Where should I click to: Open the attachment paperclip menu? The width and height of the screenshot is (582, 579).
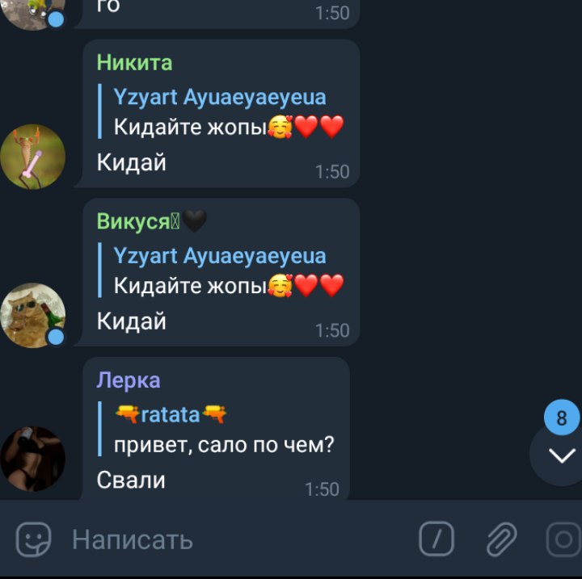(501, 539)
